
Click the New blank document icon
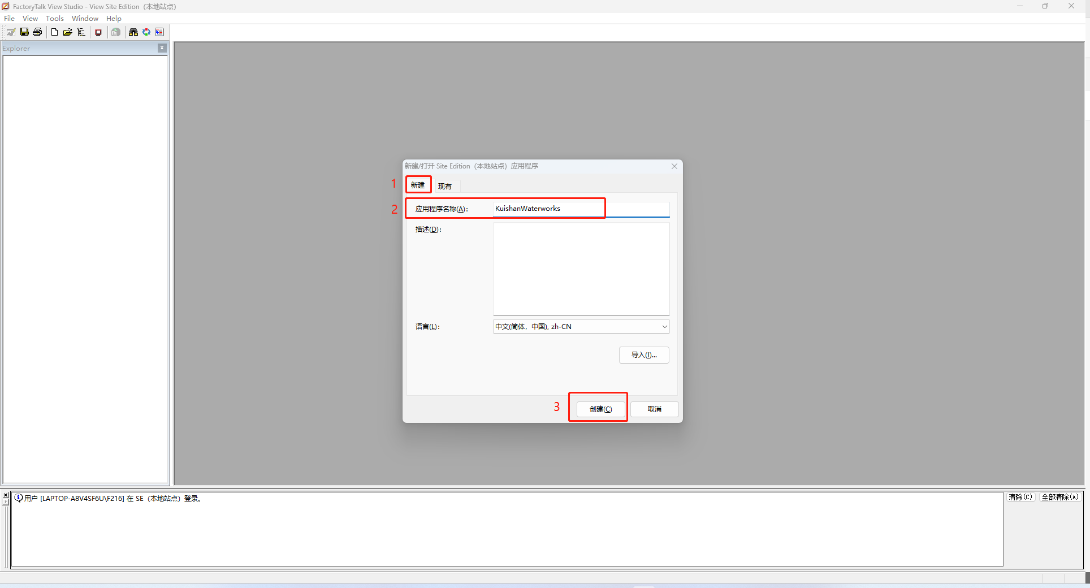(x=54, y=32)
